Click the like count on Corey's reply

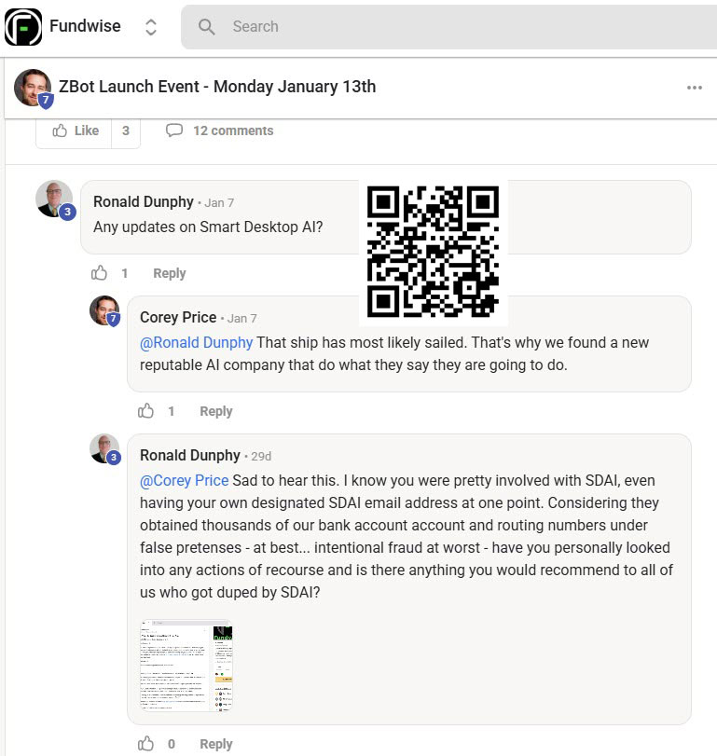pos(172,411)
